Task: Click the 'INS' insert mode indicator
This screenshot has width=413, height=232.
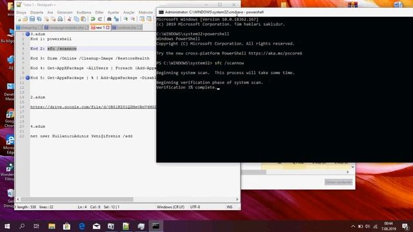Action: [x=230, y=207]
